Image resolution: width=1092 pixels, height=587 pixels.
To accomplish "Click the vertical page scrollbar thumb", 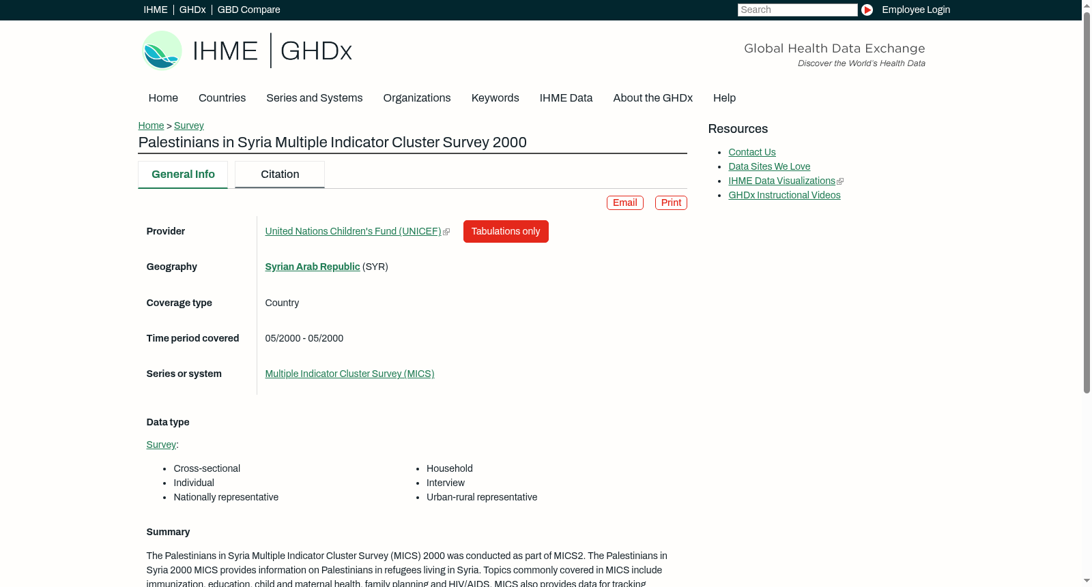I will 1087,202.
